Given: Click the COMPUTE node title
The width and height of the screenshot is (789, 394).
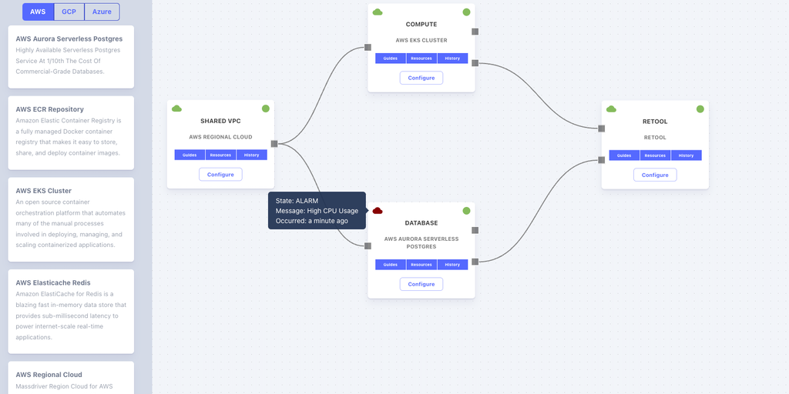Looking at the screenshot, I should tap(421, 24).
